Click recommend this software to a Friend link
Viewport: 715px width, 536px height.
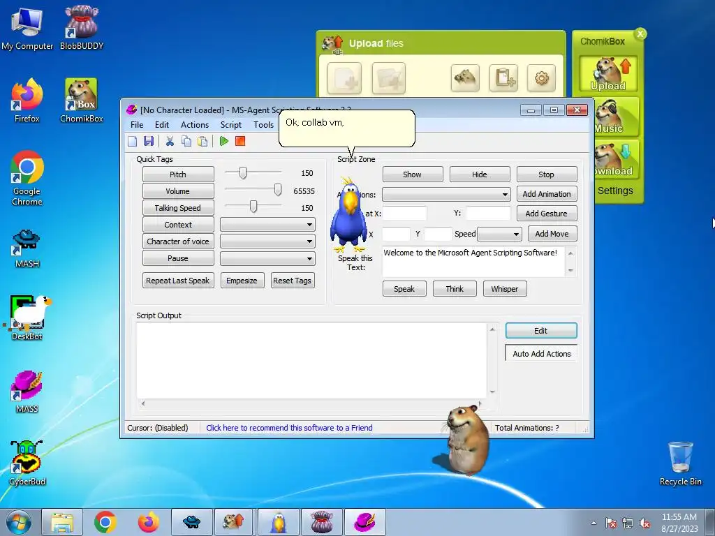(289, 428)
